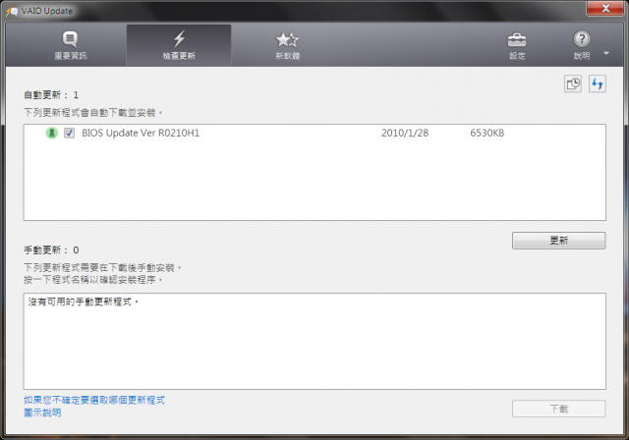Click the 更新 button
The image size is (629, 440).
click(x=559, y=241)
